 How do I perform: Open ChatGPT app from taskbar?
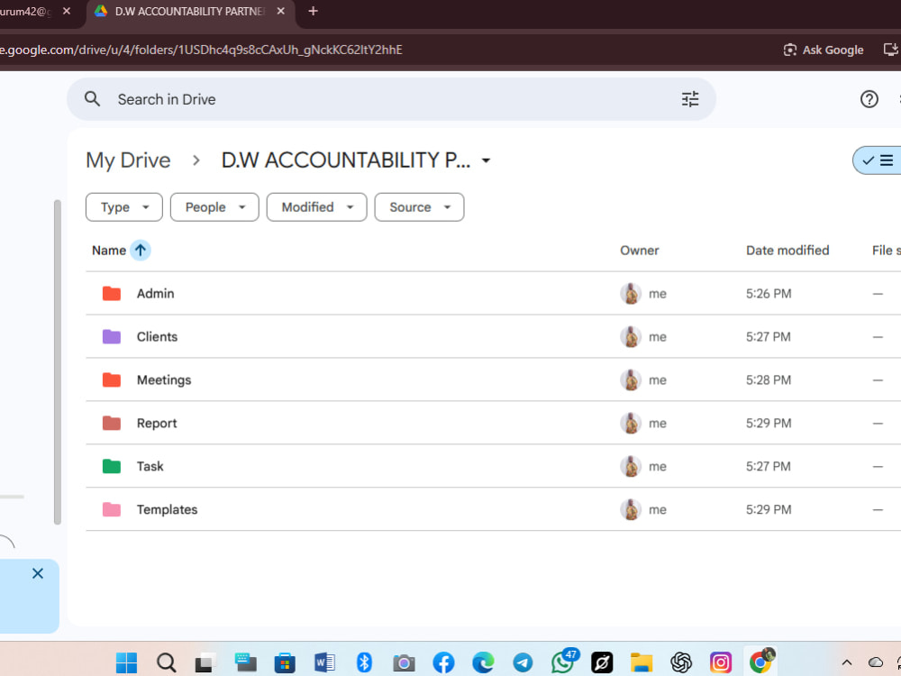(x=681, y=662)
